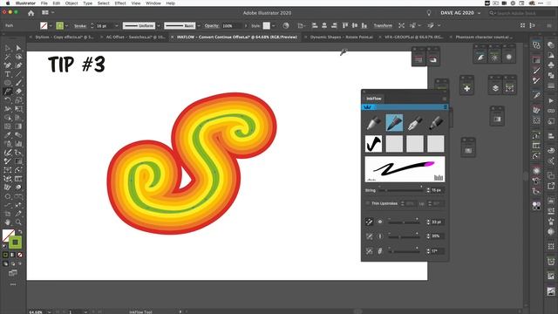Expand the Opacity arrow next to 100%
This screenshot has width=558, height=314.
[246, 25]
